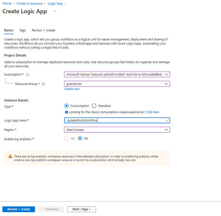This screenshot has height=216, width=221.
Task: Choose No for Enable log analytics
Action: click(x=80, y=138)
